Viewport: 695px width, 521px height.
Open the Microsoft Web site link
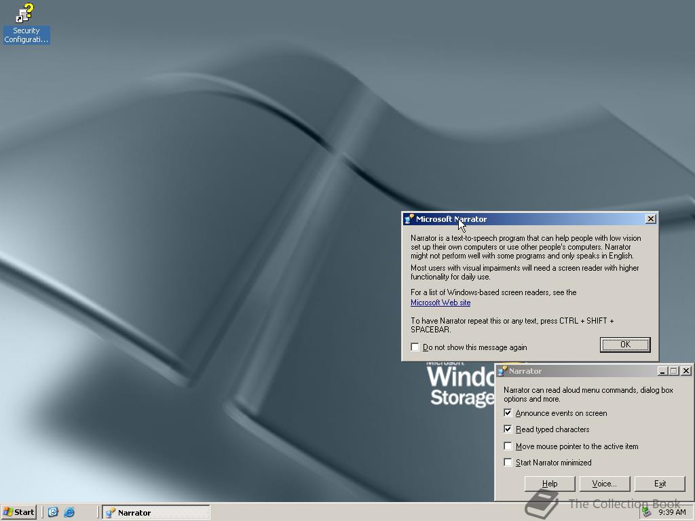click(x=440, y=303)
